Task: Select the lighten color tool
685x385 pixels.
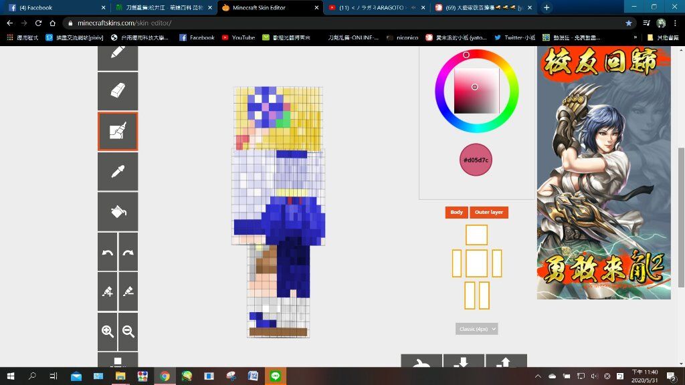Action: click(108, 291)
